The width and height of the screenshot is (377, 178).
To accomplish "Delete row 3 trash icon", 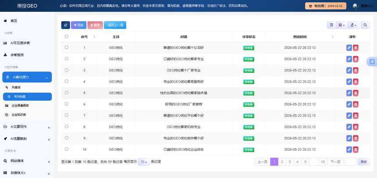I will [356, 70].
